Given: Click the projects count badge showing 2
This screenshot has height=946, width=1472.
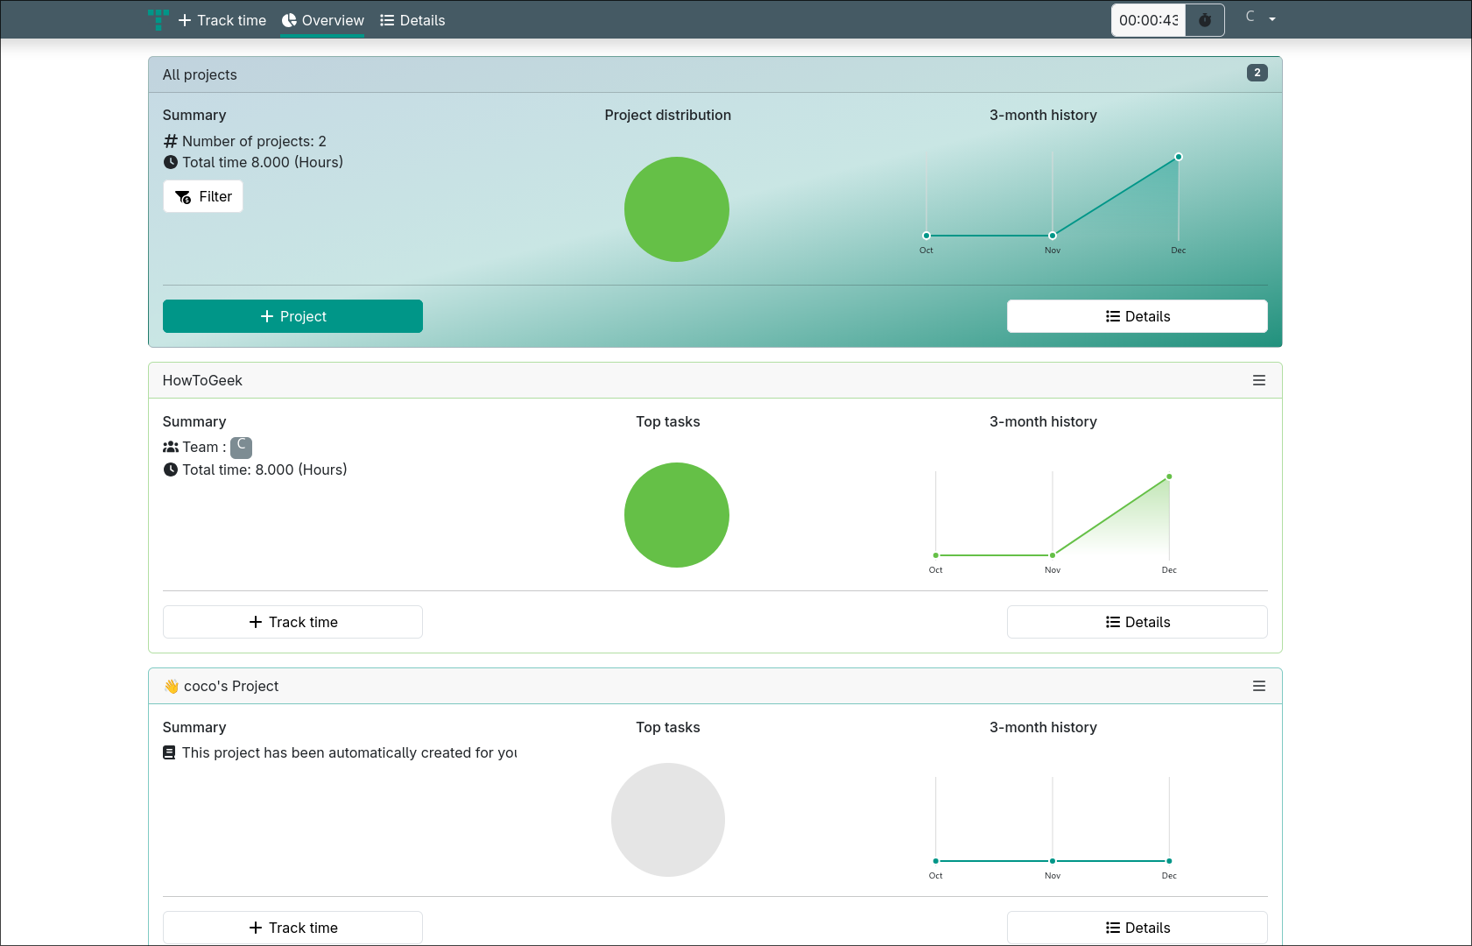Looking at the screenshot, I should 1257,73.
